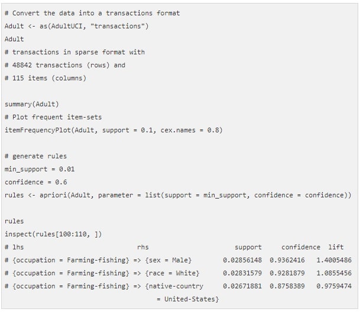
Task: Click the min_support = 0.01 line
Action: (x=40, y=169)
